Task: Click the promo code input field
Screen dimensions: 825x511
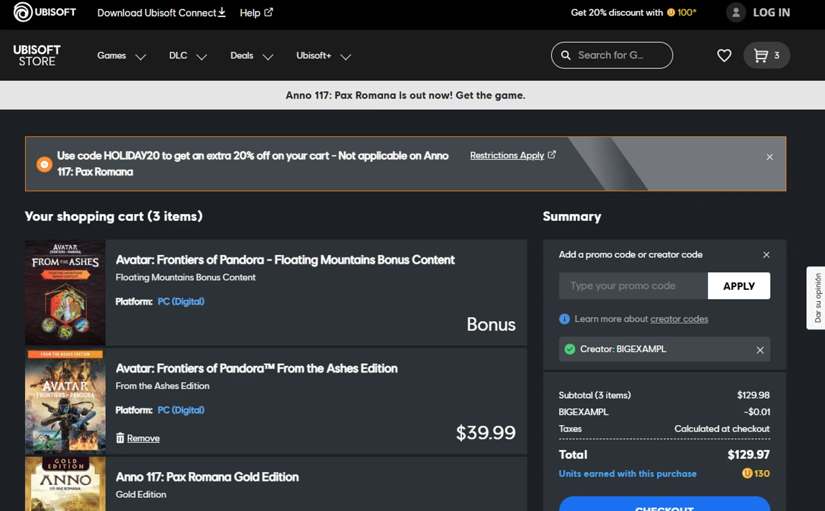Action: tap(633, 285)
